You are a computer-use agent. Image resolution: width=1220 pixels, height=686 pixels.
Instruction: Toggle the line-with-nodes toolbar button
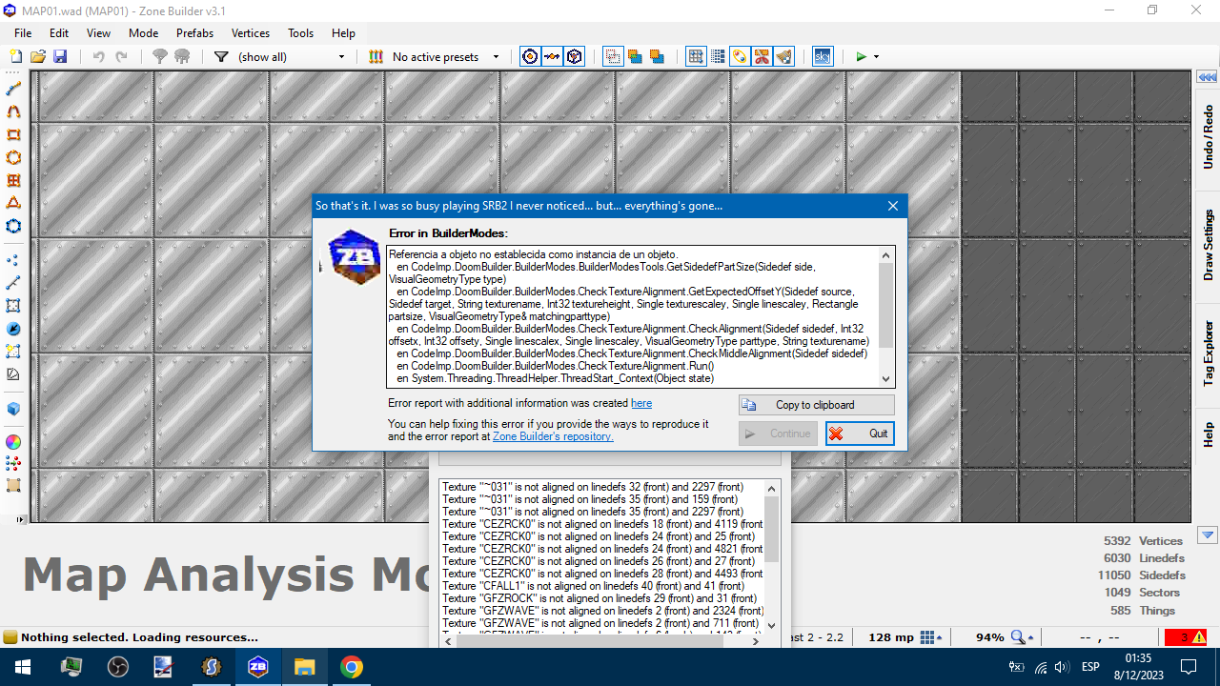552,57
